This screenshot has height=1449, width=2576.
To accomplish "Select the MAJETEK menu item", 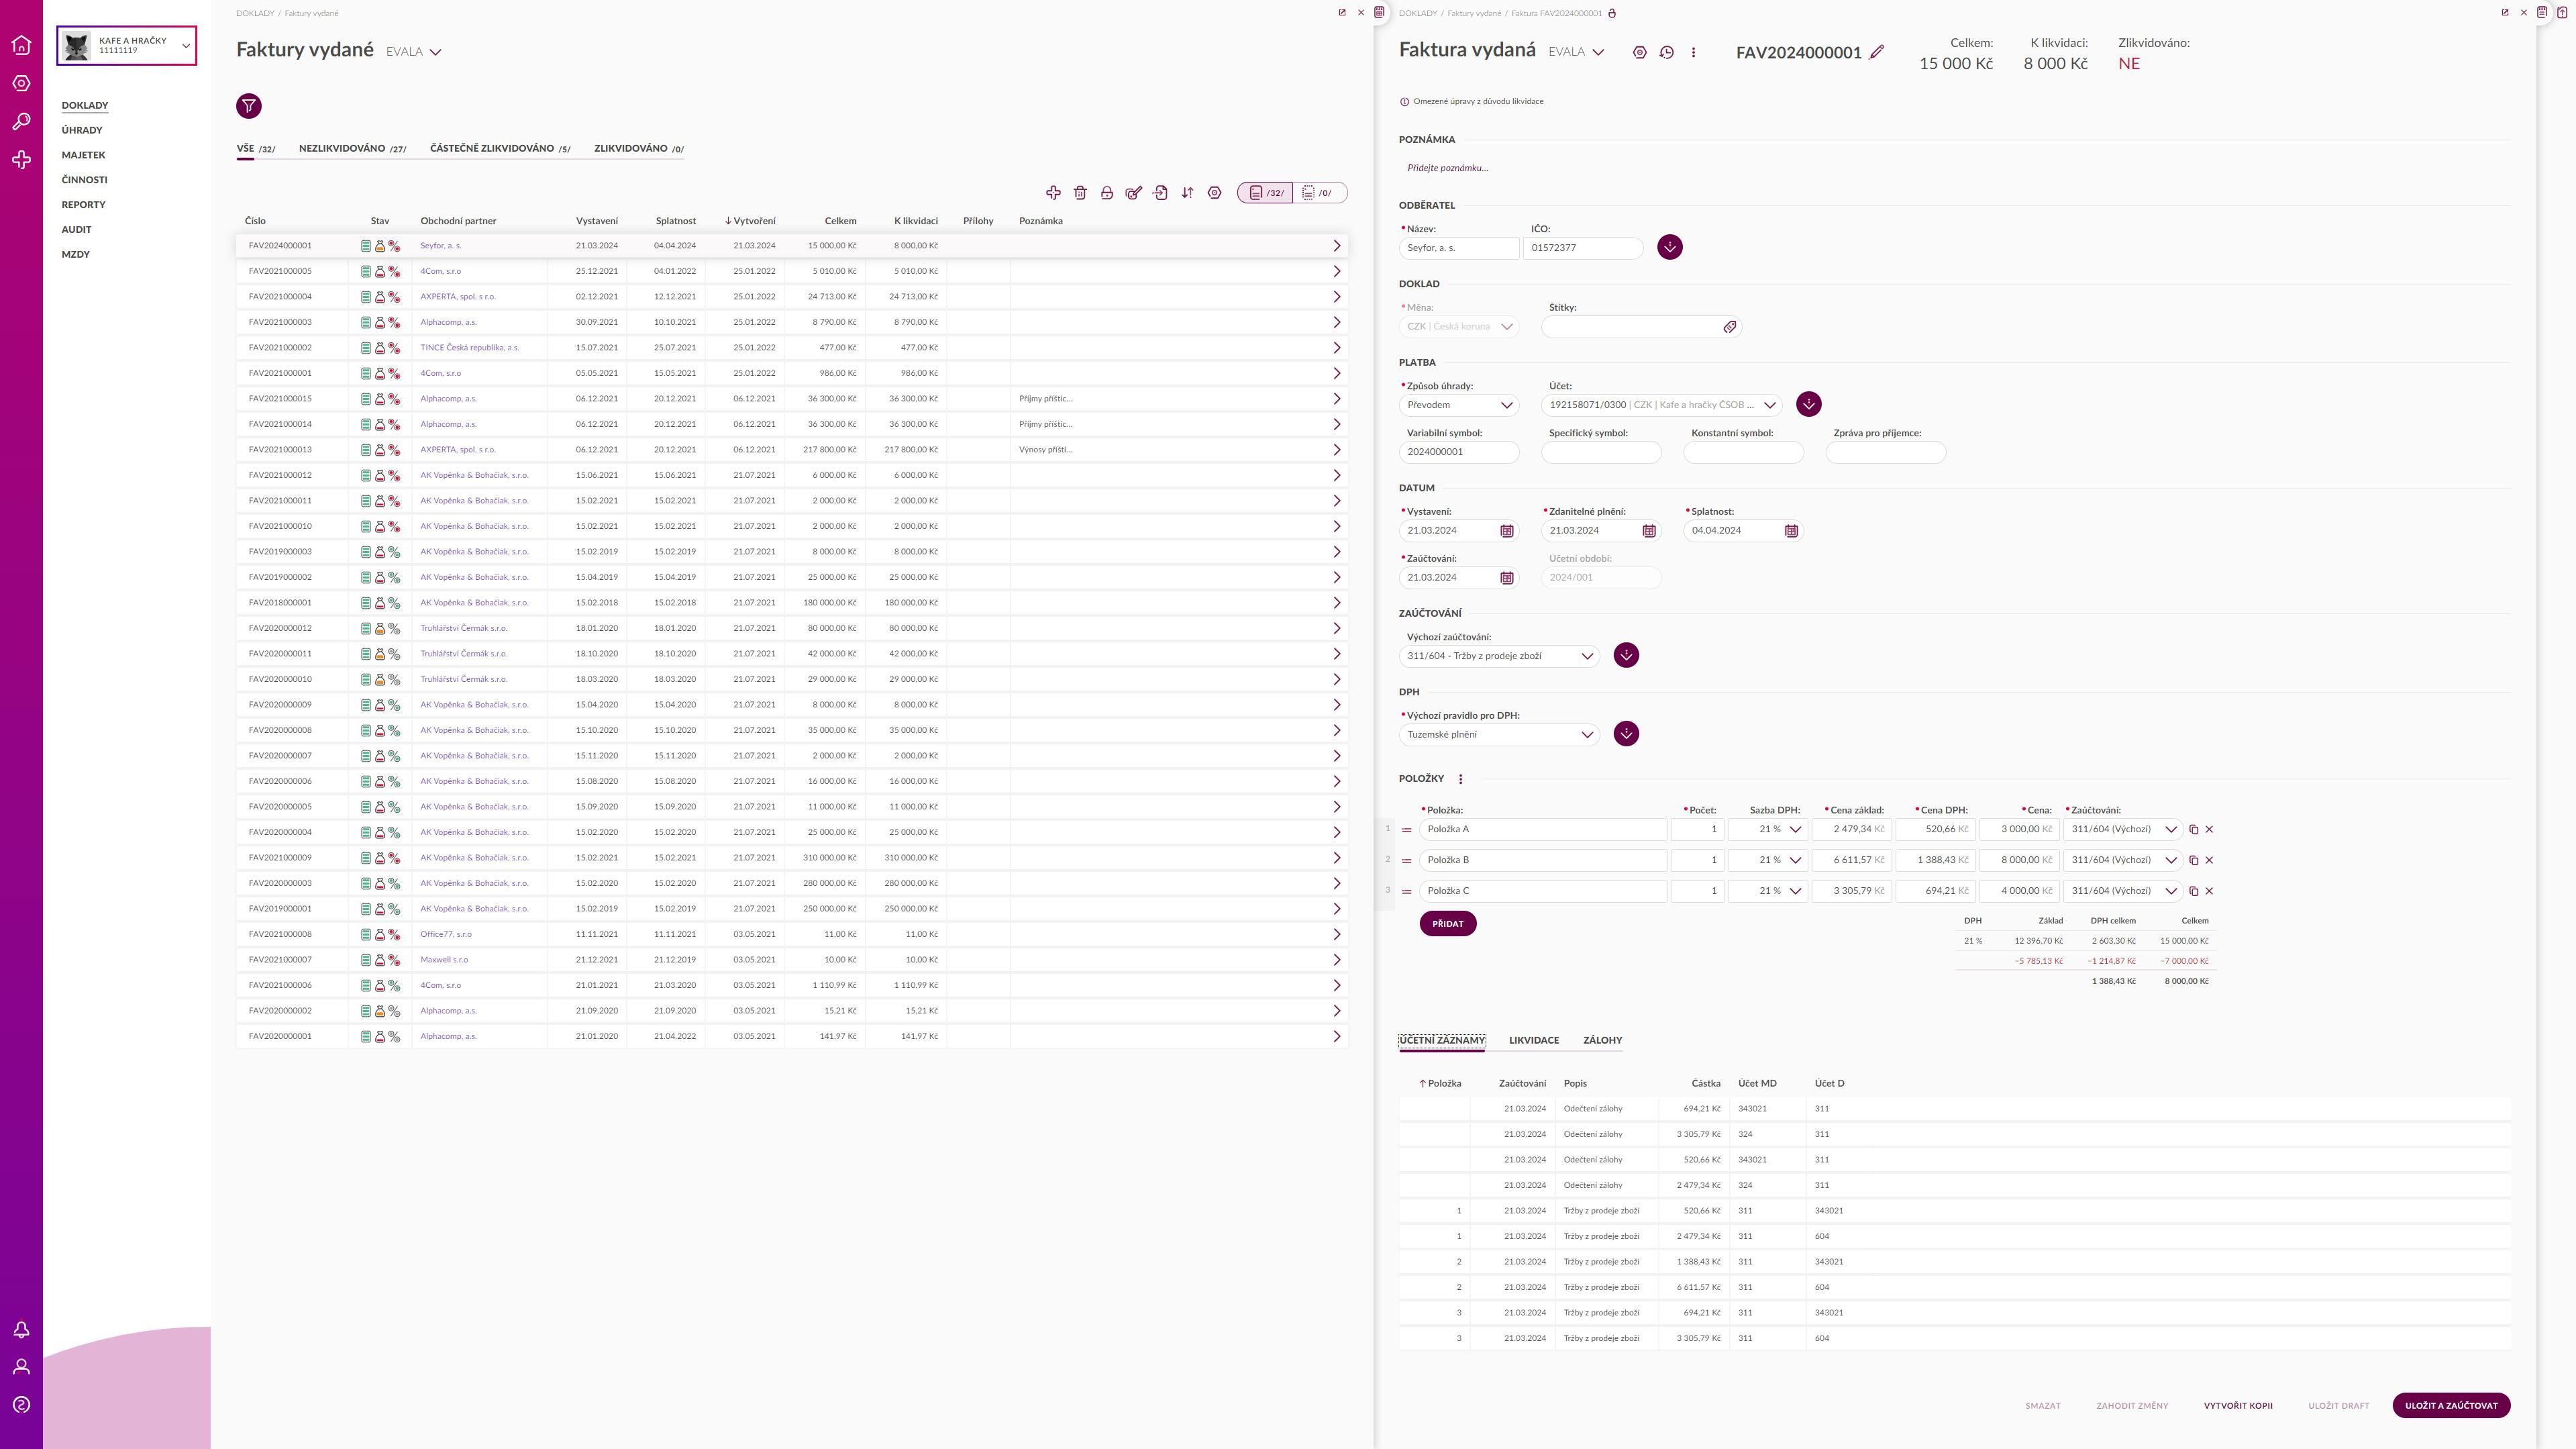I will tap(83, 155).
